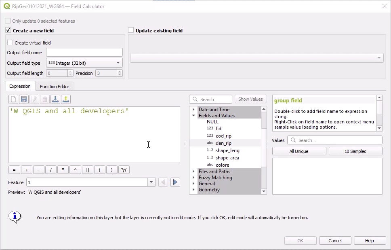391x250 pixels.
Task: Insert the newline '\n' operator button
Action: click(x=124, y=170)
